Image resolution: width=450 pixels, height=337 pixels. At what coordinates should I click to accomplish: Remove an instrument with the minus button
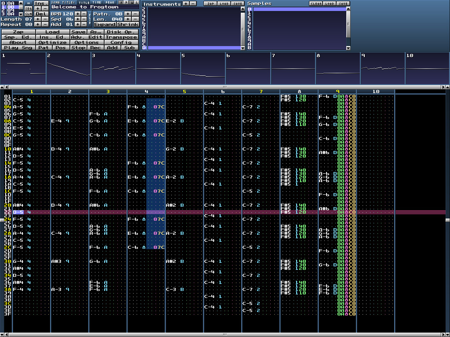(193, 4)
